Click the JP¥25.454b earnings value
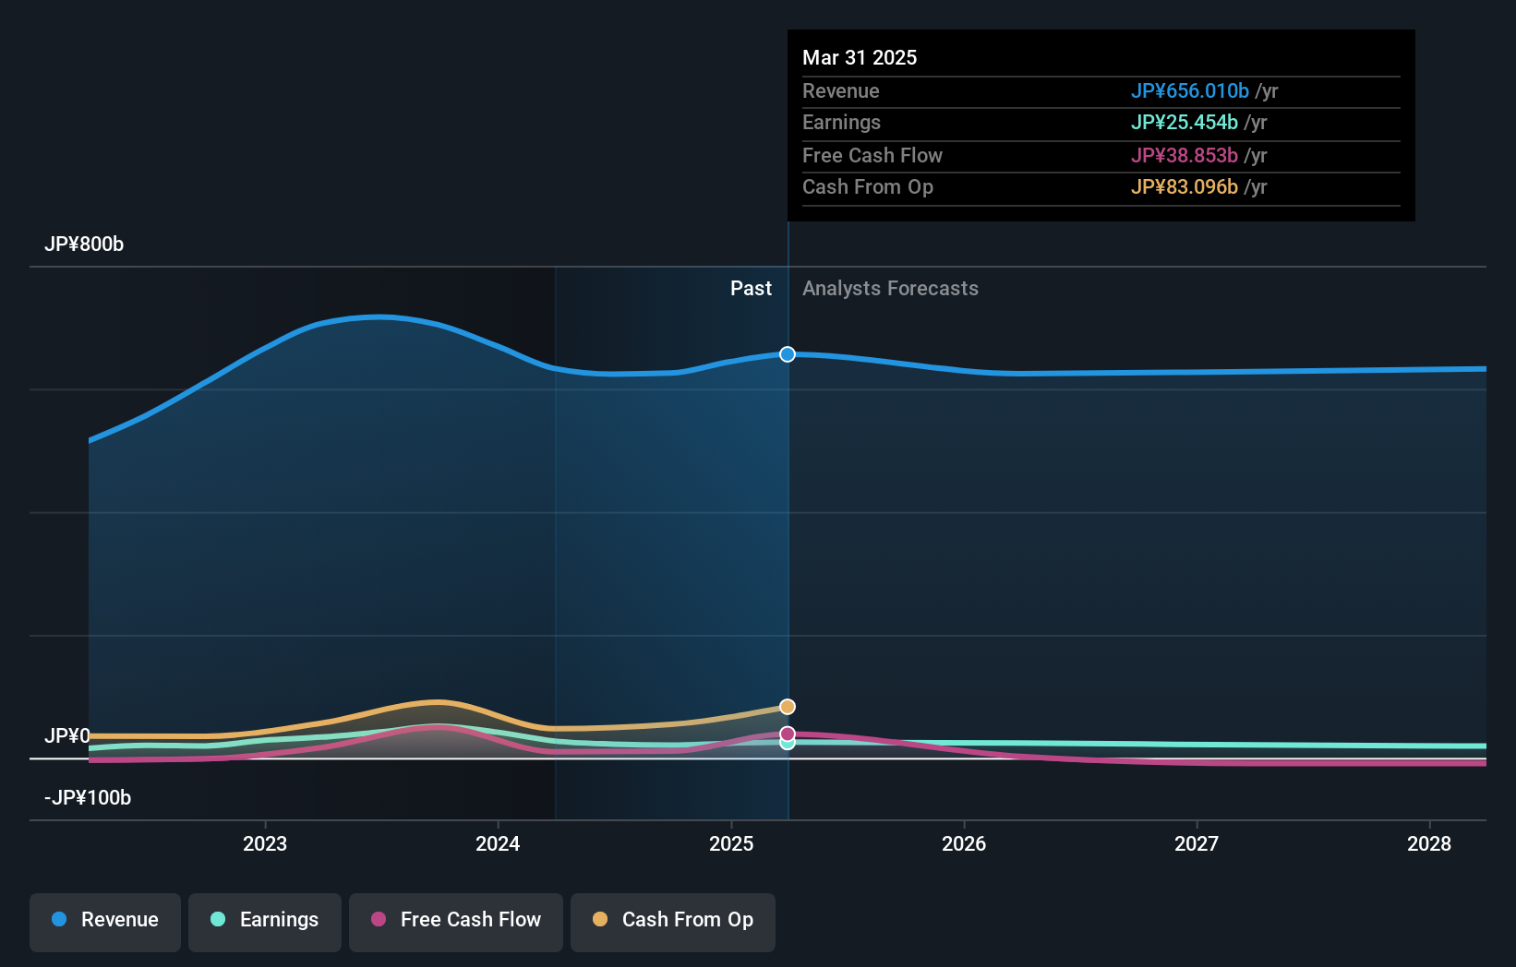Viewport: 1516px width, 967px height. 1185,123
